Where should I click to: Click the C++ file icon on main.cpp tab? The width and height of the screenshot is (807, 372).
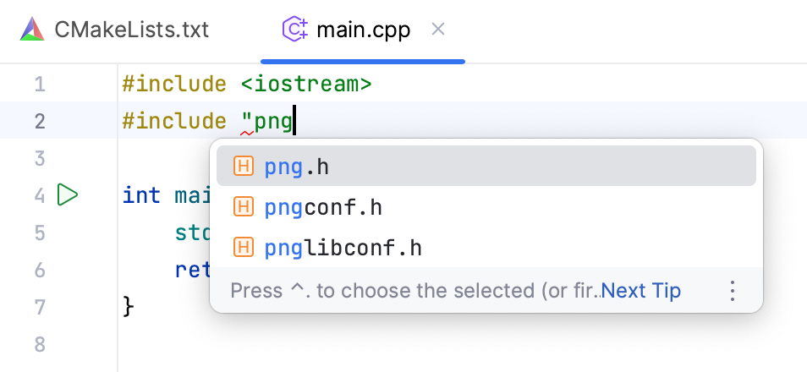[x=294, y=30]
